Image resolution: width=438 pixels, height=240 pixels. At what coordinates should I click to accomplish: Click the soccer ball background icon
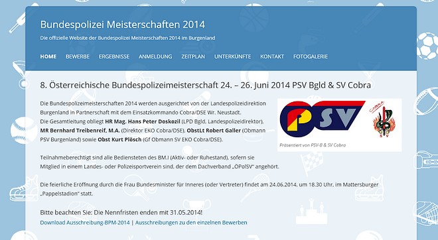tap(427, 46)
